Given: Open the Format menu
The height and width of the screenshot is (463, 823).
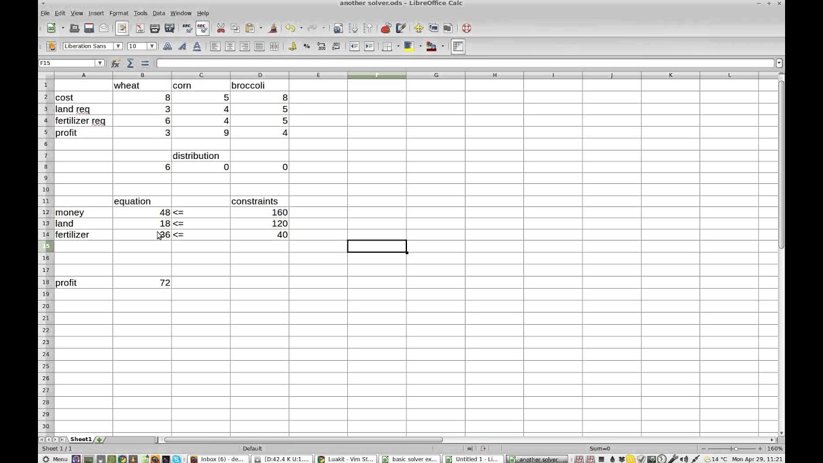Looking at the screenshot, I should point(118,13).
